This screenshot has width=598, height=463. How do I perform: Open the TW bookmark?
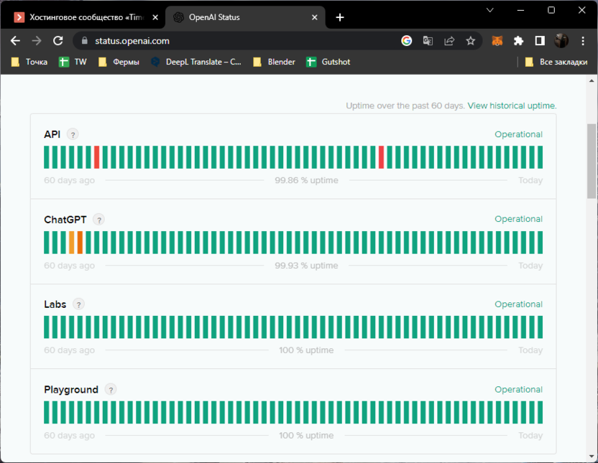[x=73, y=62]
